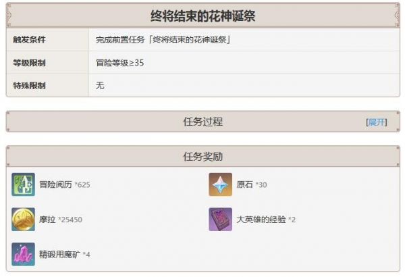Click the Mystic Enhancement Ore crystal icon
The image size is (405, 277).
(x=23, y=254)
